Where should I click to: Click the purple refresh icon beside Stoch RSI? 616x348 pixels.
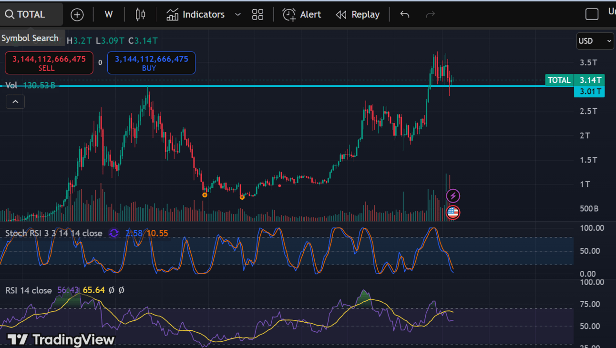(114, 233)
